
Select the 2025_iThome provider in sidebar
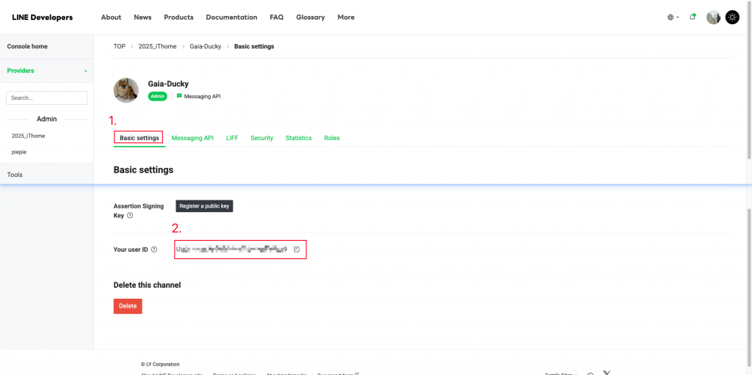pos(29,136)
